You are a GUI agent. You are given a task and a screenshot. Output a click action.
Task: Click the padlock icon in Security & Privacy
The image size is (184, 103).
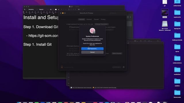tap(62, 67)
